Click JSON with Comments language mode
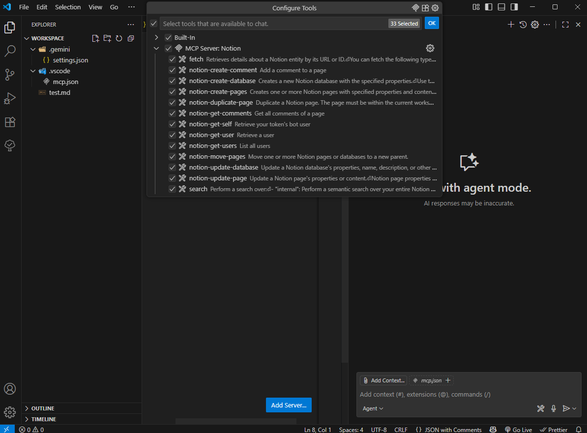This screenshot has width=587, height=433. pyautogui.click(x=449, y=430)
